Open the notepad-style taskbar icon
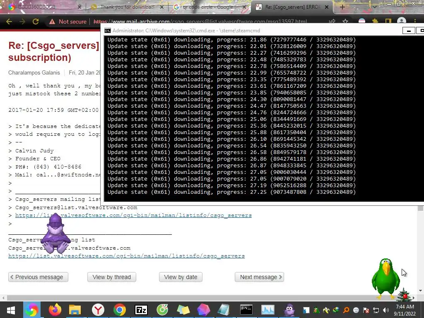The width and height of the screenshot is (424, 318). click(224, 310)
